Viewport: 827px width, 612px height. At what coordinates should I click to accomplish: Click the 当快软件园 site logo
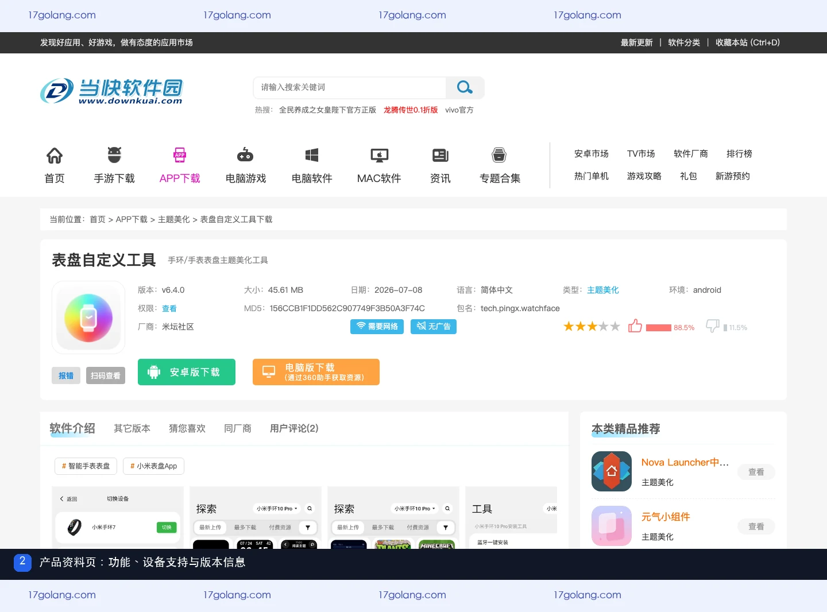[111, 91]
